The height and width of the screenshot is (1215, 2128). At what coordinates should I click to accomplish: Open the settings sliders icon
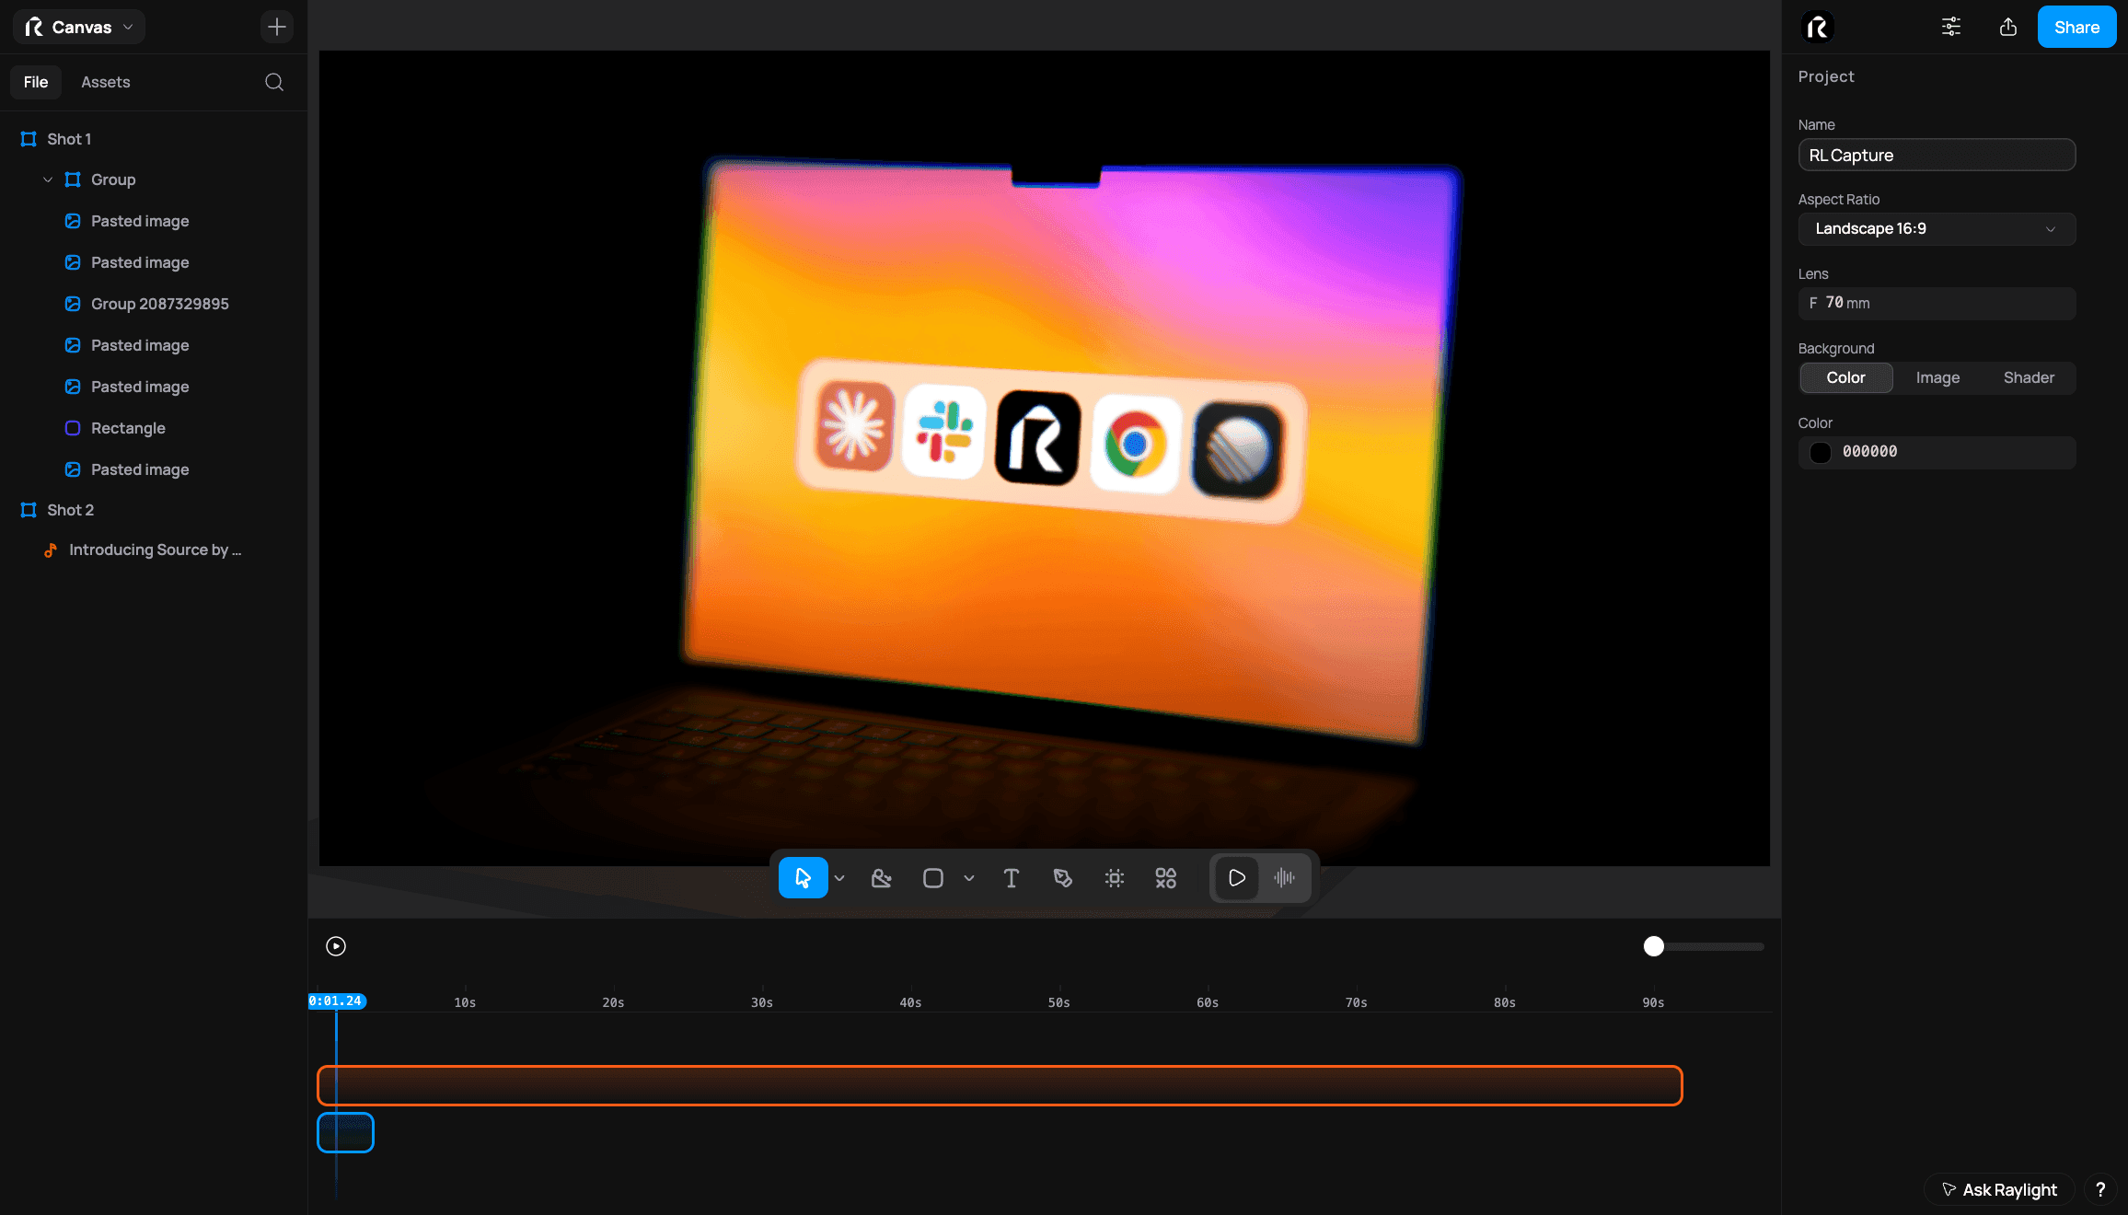pos(1951,28)
